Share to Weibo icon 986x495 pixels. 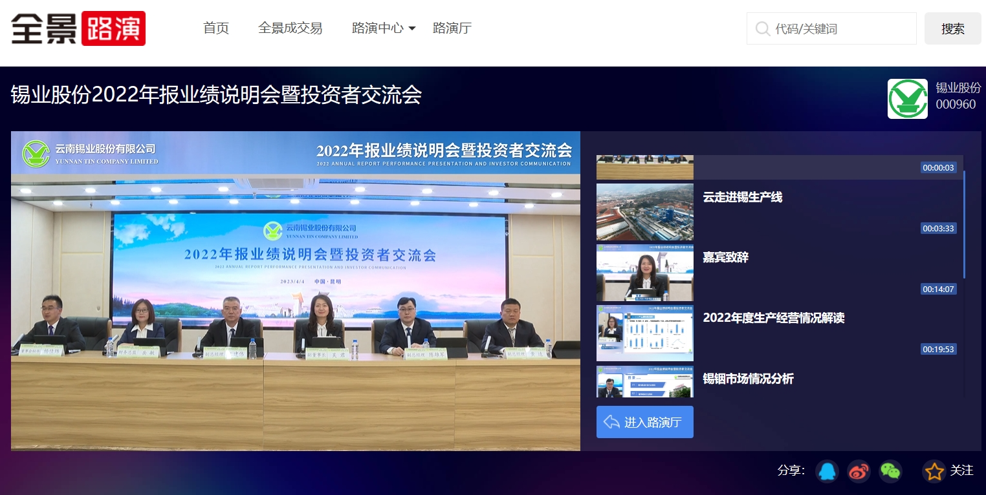(859, 471)
